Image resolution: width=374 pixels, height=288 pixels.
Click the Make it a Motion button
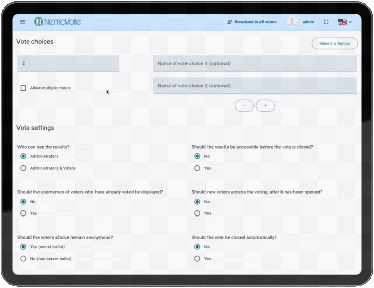[334, 43]
